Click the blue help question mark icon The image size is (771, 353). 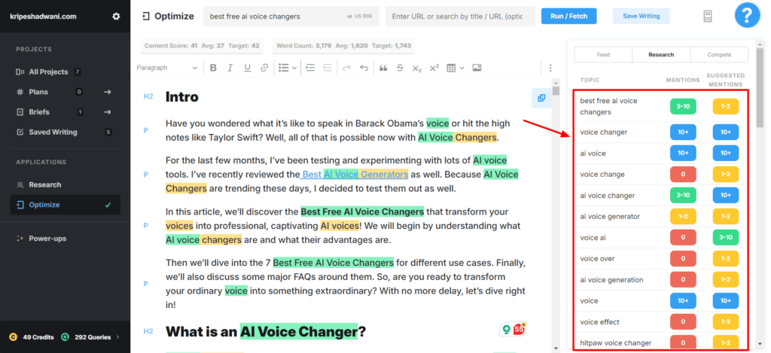point(747,16)
